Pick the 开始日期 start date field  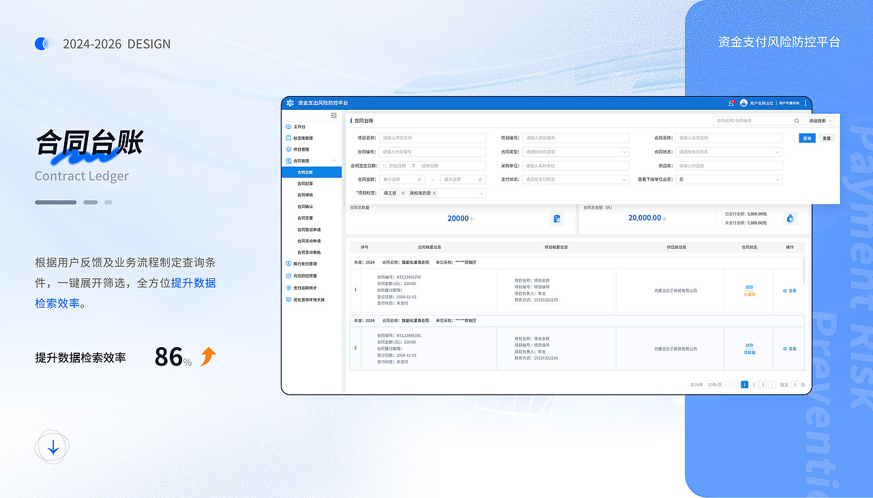click(398, 166)
